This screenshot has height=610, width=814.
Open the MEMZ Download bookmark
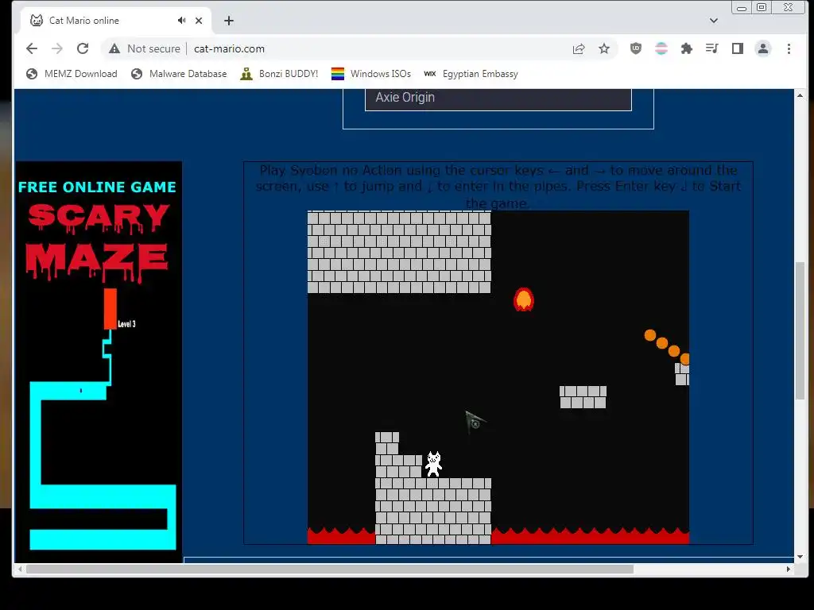(72, 74)
